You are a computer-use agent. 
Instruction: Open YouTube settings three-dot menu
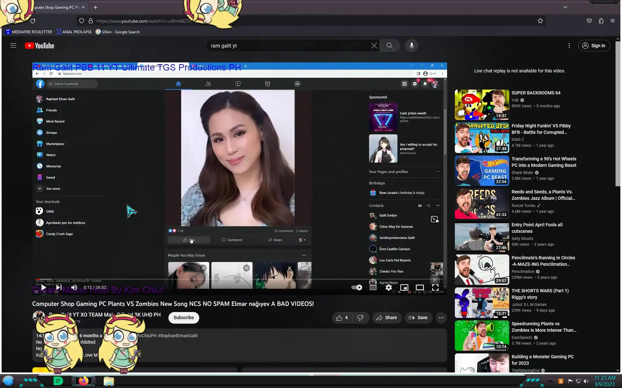569,46
